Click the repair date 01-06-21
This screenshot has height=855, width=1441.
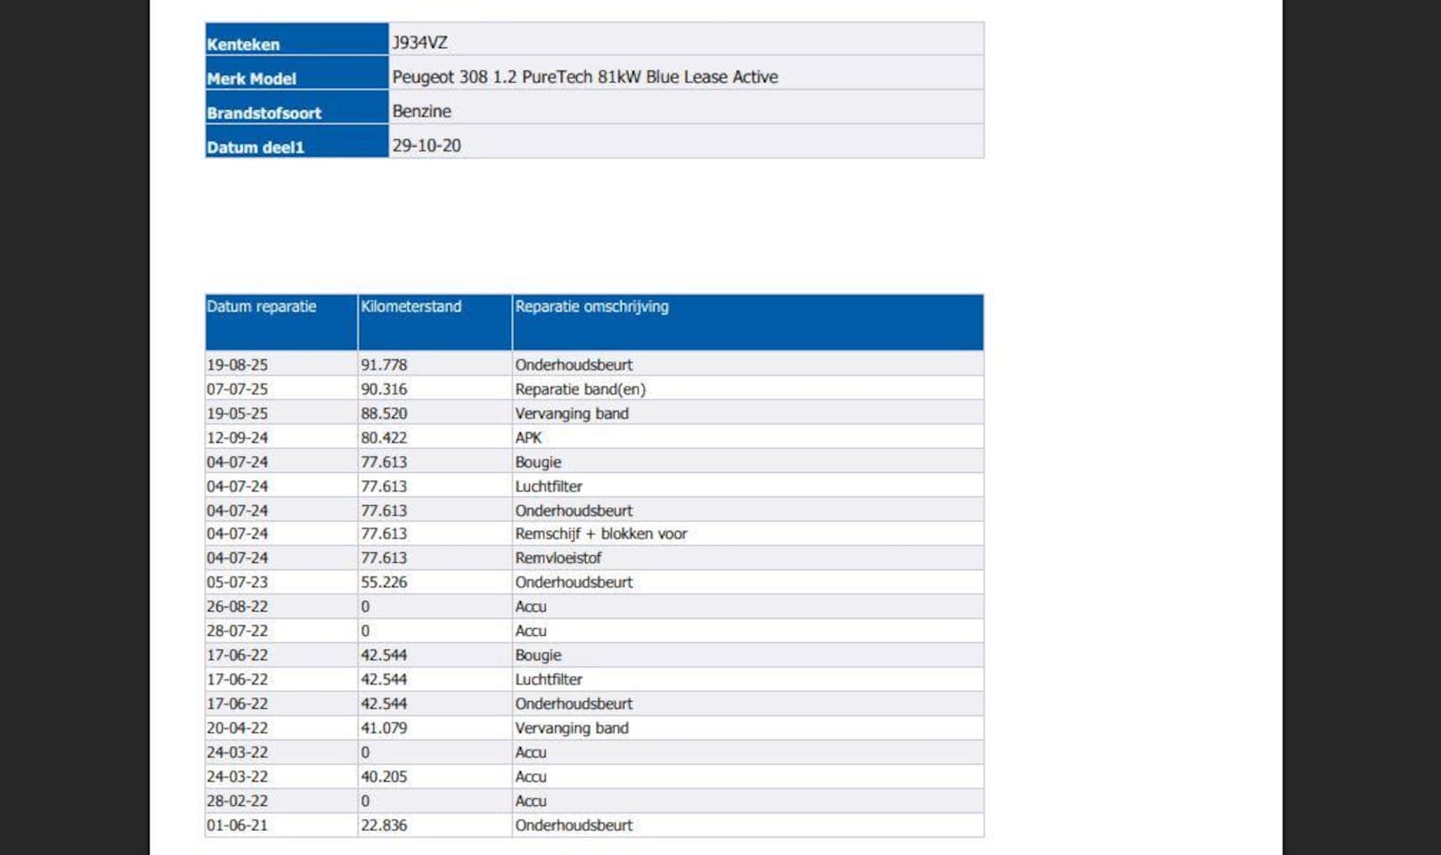(x=237, y=826)
